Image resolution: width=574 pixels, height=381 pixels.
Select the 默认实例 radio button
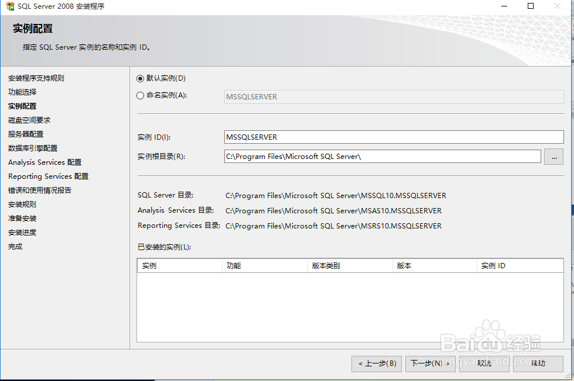[x=139, y=78]
